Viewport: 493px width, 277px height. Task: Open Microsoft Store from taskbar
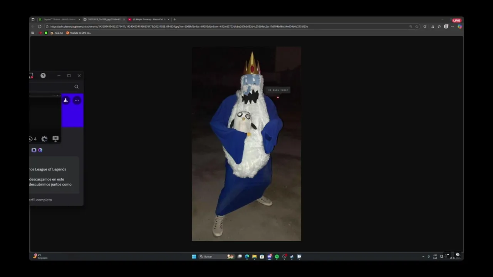click(x=262, y=257)
